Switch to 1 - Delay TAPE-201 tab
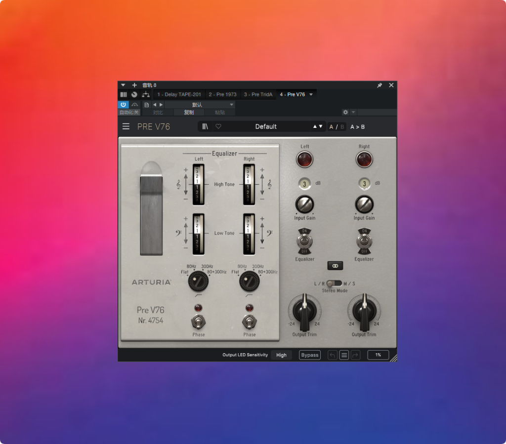506x444 pixels. pos(179,94)
